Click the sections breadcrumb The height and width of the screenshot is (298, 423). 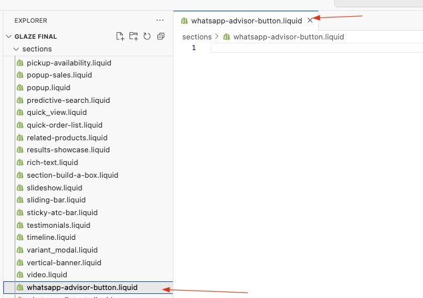pos(197,37)
